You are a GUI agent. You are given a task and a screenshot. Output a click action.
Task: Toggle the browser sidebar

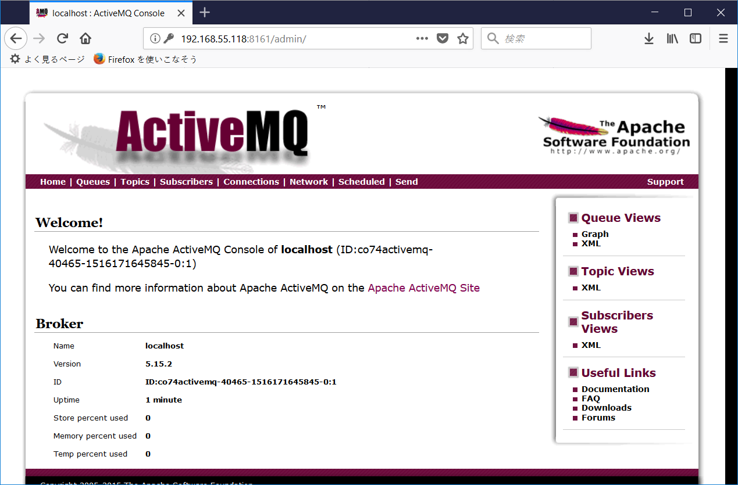pyautogui.click(x=696, y=38)
